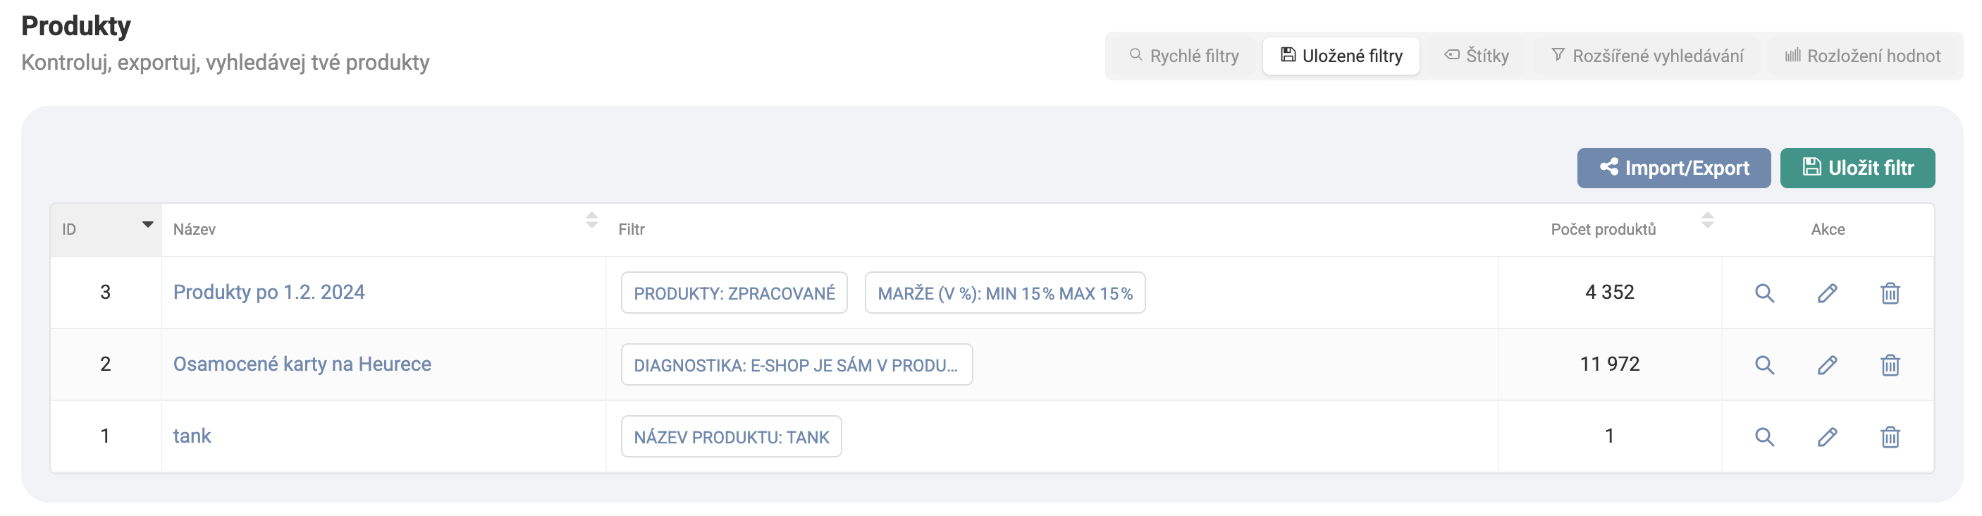This screenshot has width=1982, height=516.
Task: Open the Štítky tab
Action: (x=1476, y=56)
